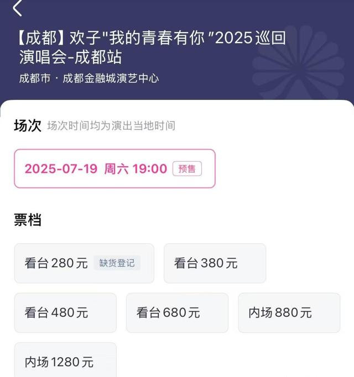The image size is (354, 377).
Task: Tap the 票档 section heading
Action: click(x=28, y=220)
